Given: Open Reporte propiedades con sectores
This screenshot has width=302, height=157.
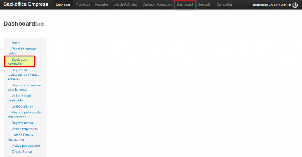Looking at the screenshot, I should tap(27, 113).
